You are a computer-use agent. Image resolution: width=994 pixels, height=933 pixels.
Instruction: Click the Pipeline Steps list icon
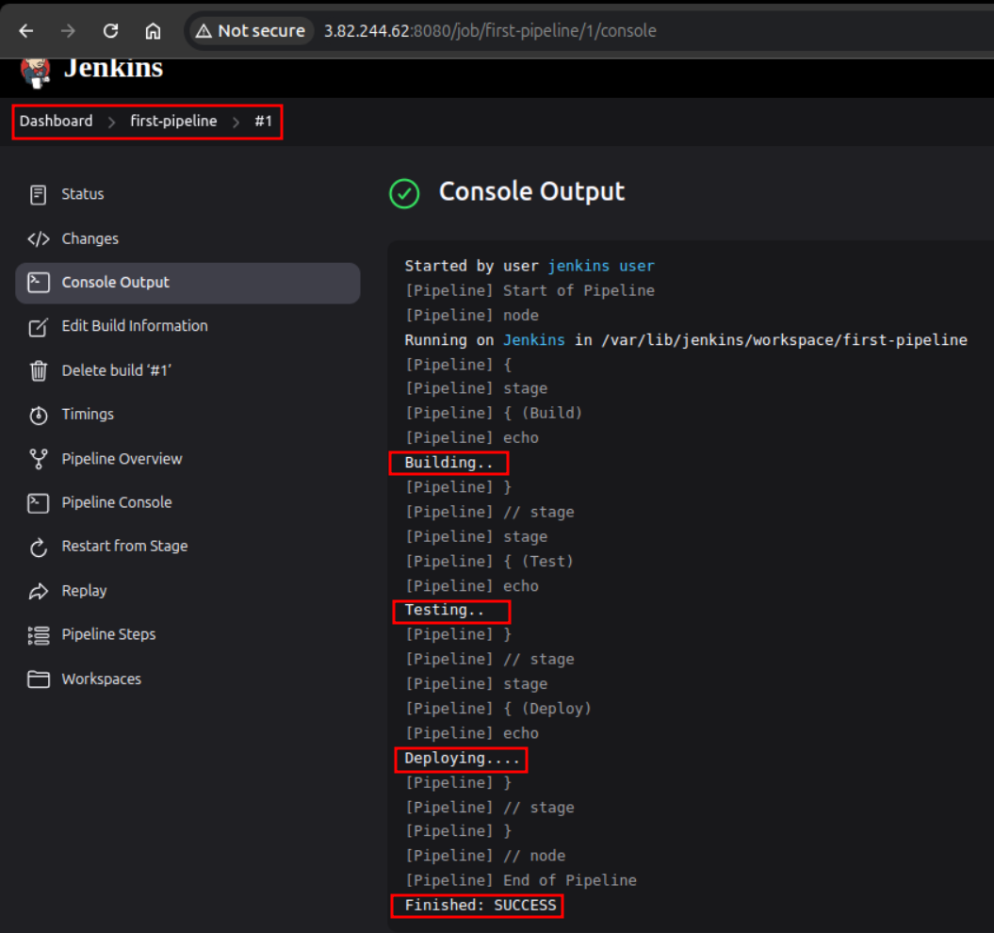click(38, 635)
